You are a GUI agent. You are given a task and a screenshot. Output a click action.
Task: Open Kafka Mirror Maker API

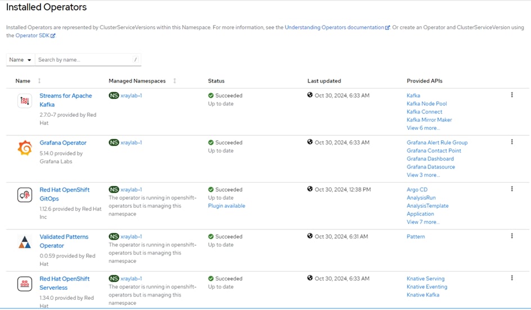pos(429,120)
